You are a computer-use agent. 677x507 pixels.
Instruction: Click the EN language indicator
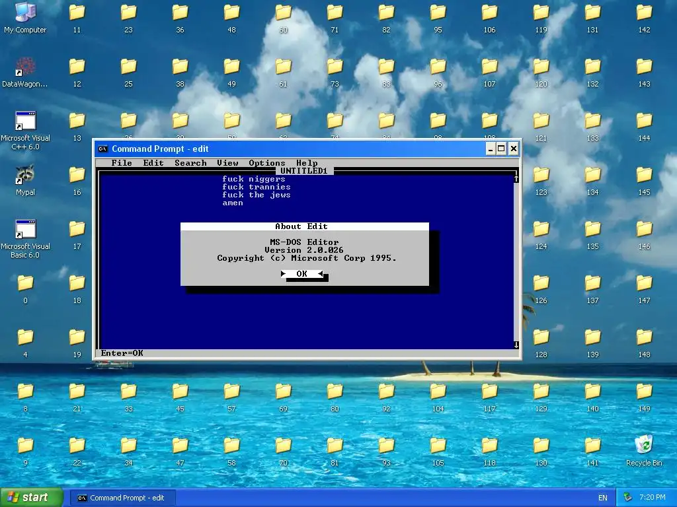coord(603,498)
